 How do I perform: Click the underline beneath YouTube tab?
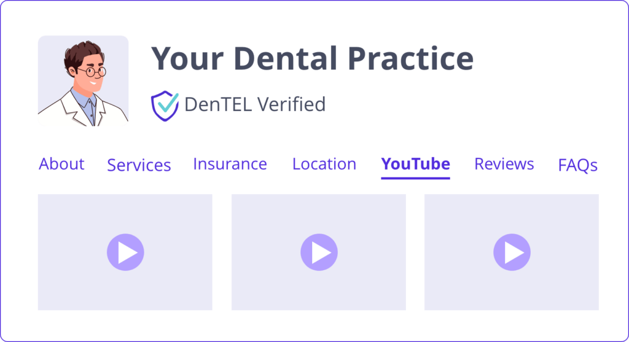(416, 177)
